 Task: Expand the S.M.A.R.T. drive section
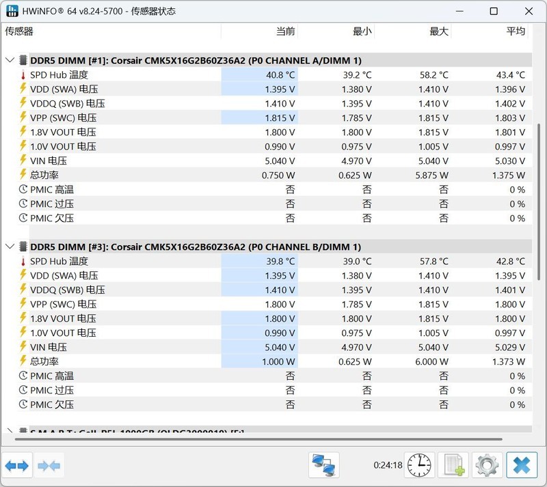[x=10, y=432]
